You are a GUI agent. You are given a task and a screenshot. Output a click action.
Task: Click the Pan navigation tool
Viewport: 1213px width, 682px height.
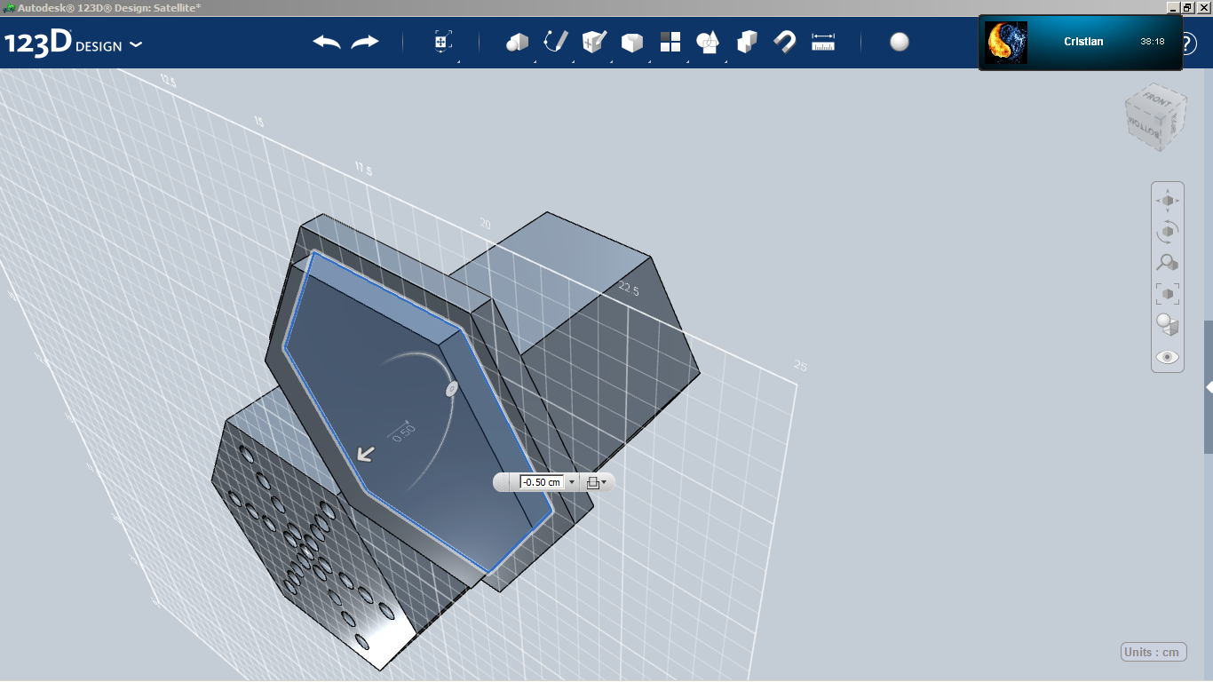[x=1168, y=201]
